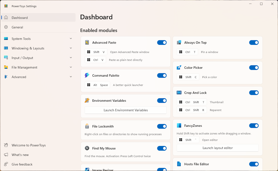This screenshot has width=278, height=171.
Task: Click the Advanced Paste module icon
Action: tap(87, 42)
